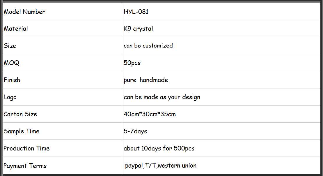Select "about 10days for 500pcs" cell

pos(159,148)
